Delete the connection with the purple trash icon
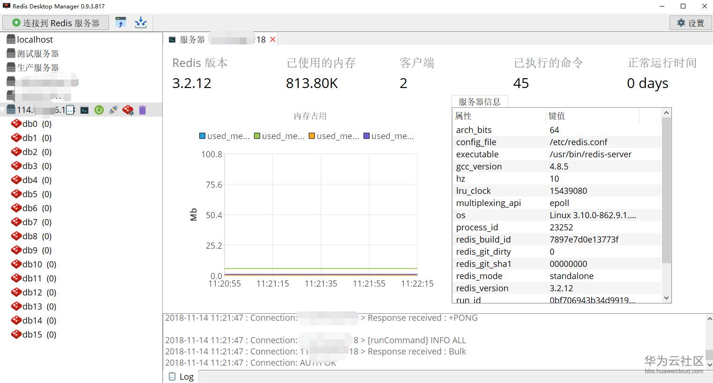 (x=142, y=110)
